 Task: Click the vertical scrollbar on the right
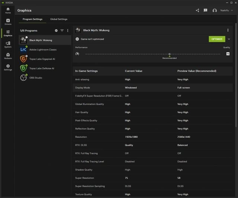click(236, 75)
